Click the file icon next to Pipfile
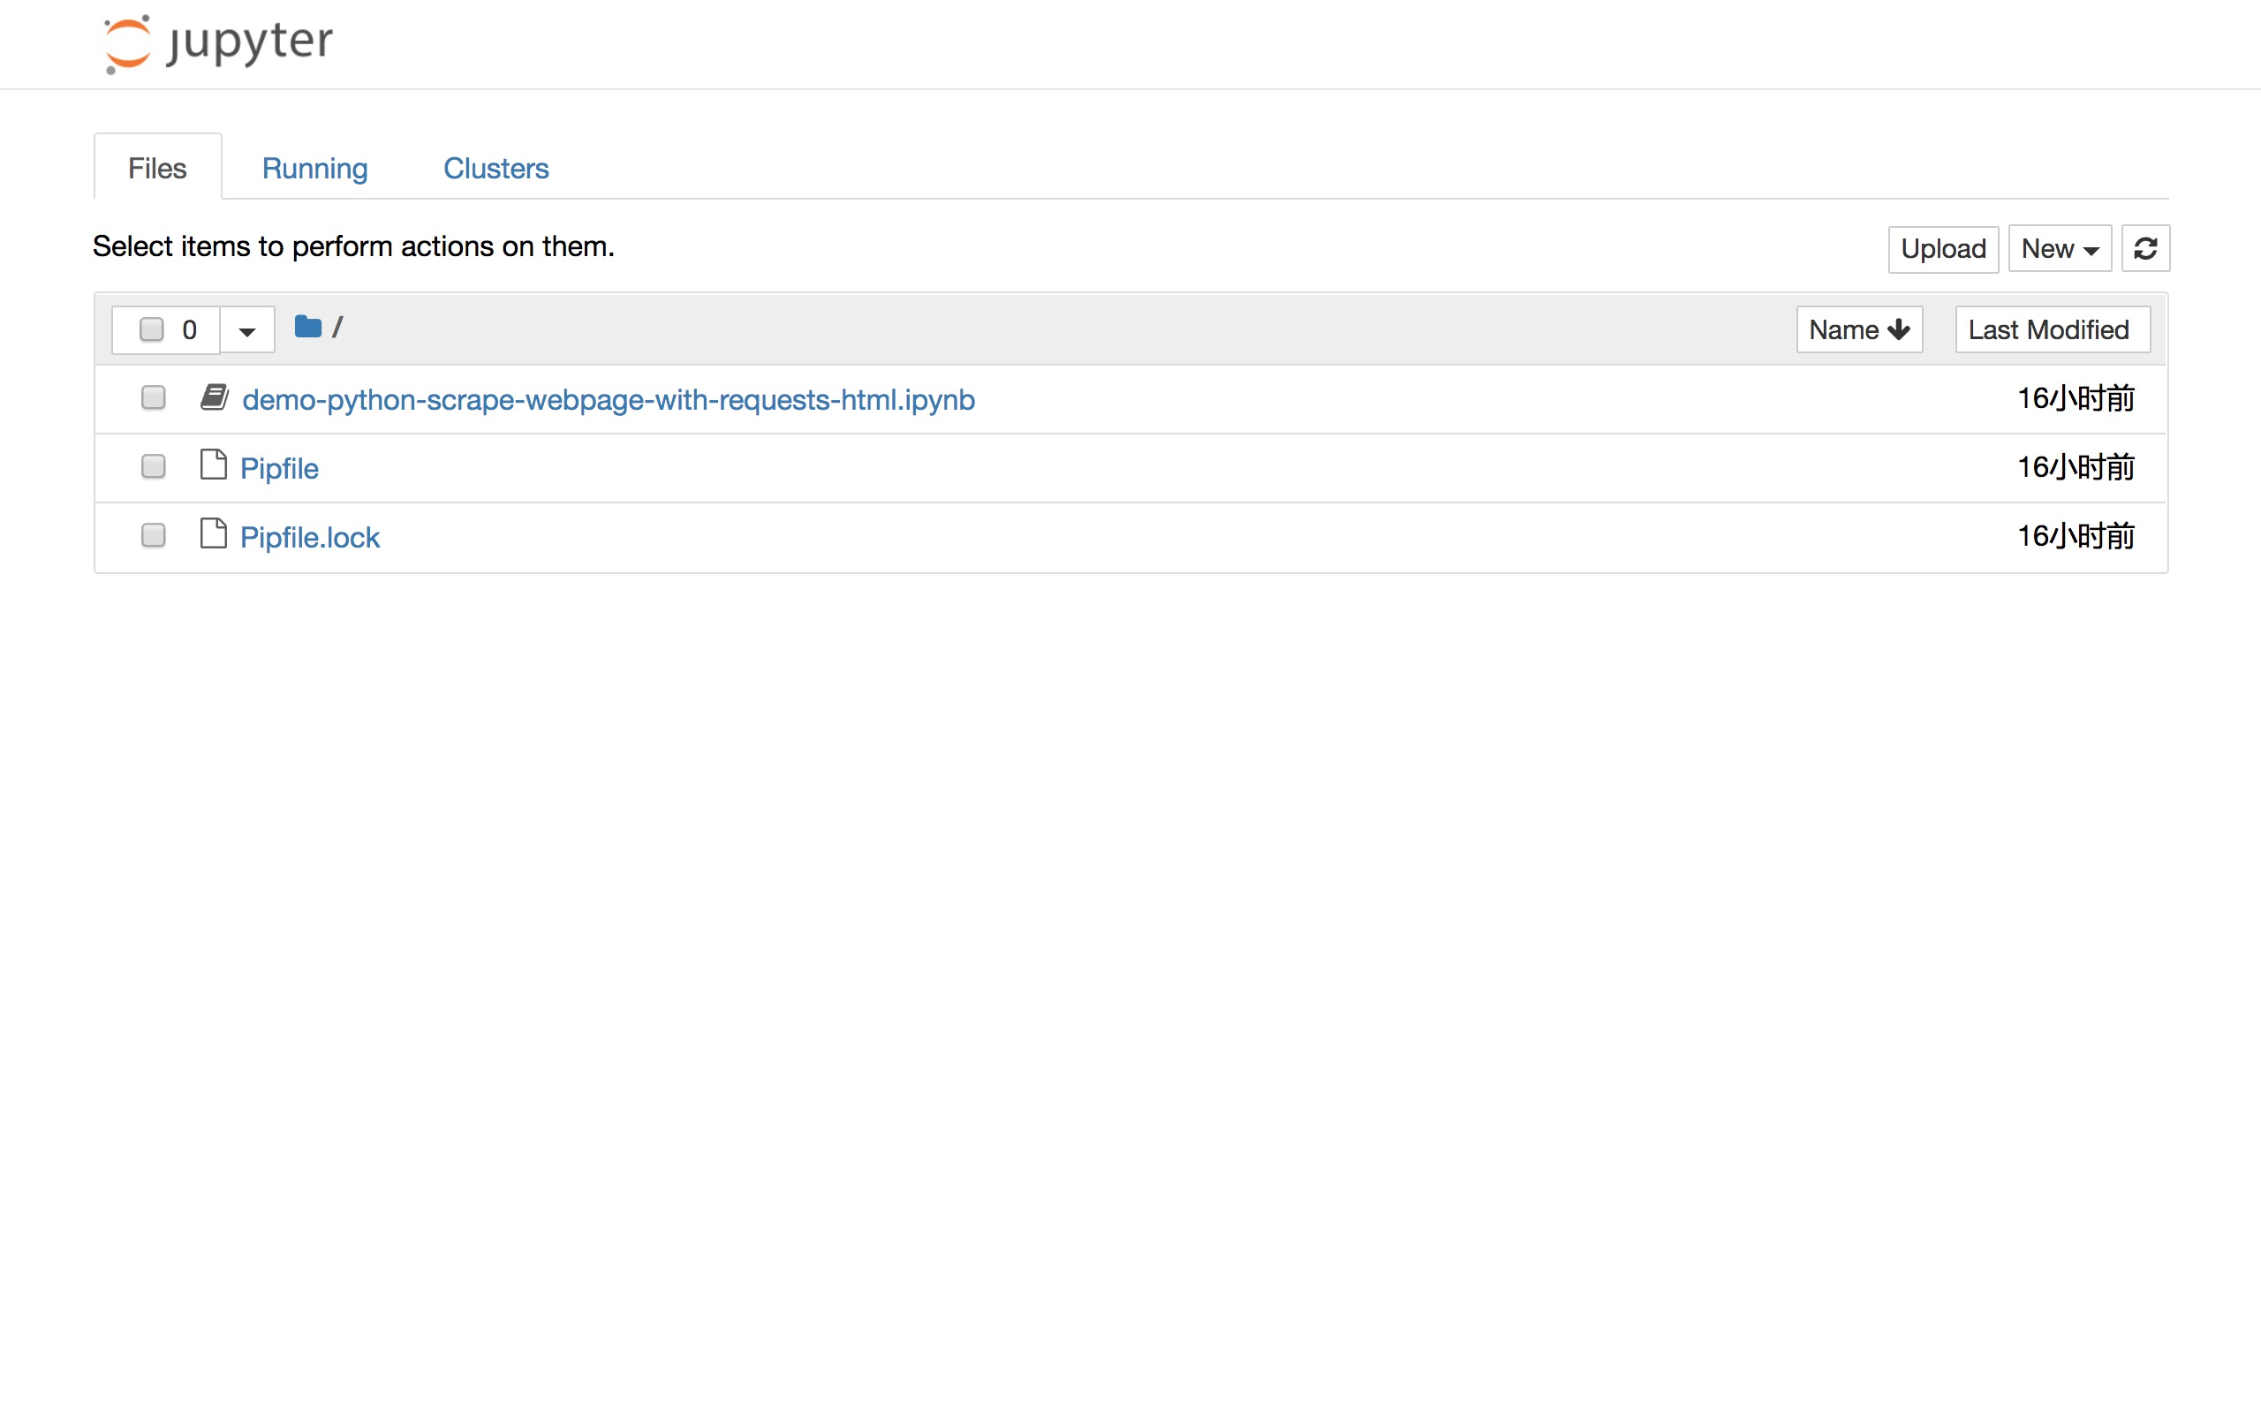This screenshot has width=2261, height=1413. 213,465
